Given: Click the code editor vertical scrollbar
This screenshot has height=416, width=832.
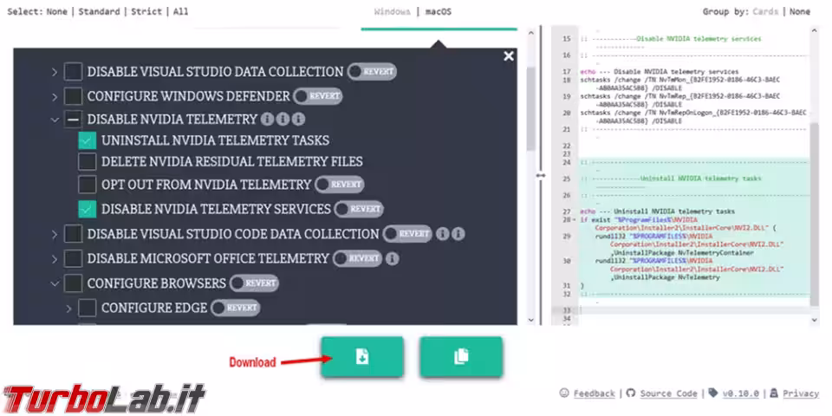Looking at the screenshot, I should pos(815,216).
